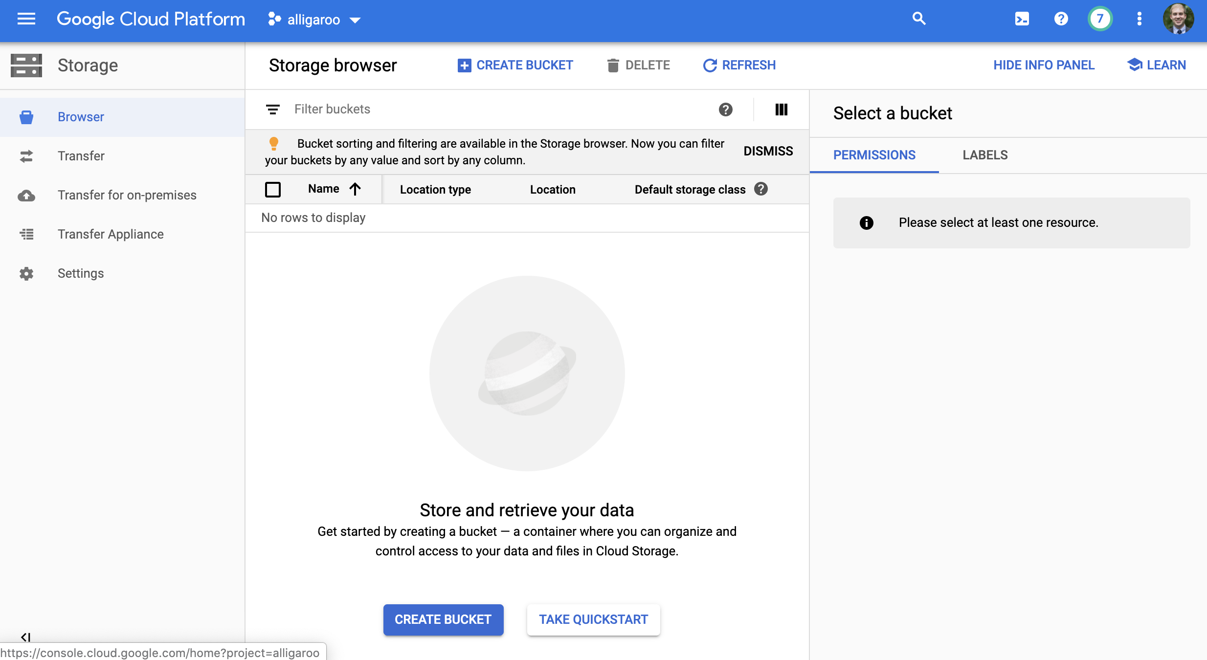Viewport: 1207px width, 660px height.
Task: Open the help question mark menu
Action: [1061, 19]
